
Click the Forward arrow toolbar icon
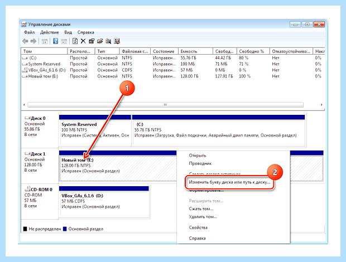click(x=33, y=41)
